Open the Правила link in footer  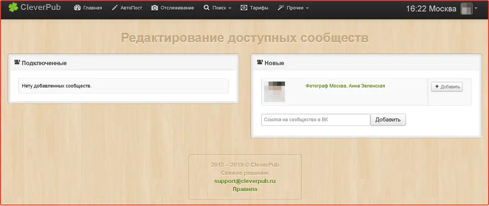point(245,189)
